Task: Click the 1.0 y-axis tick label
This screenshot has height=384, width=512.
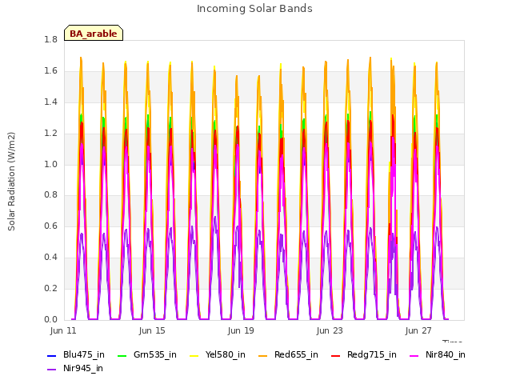Action: (50, 164)
